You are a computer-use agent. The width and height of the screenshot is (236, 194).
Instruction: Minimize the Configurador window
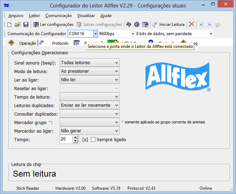(x=203, y=5)
